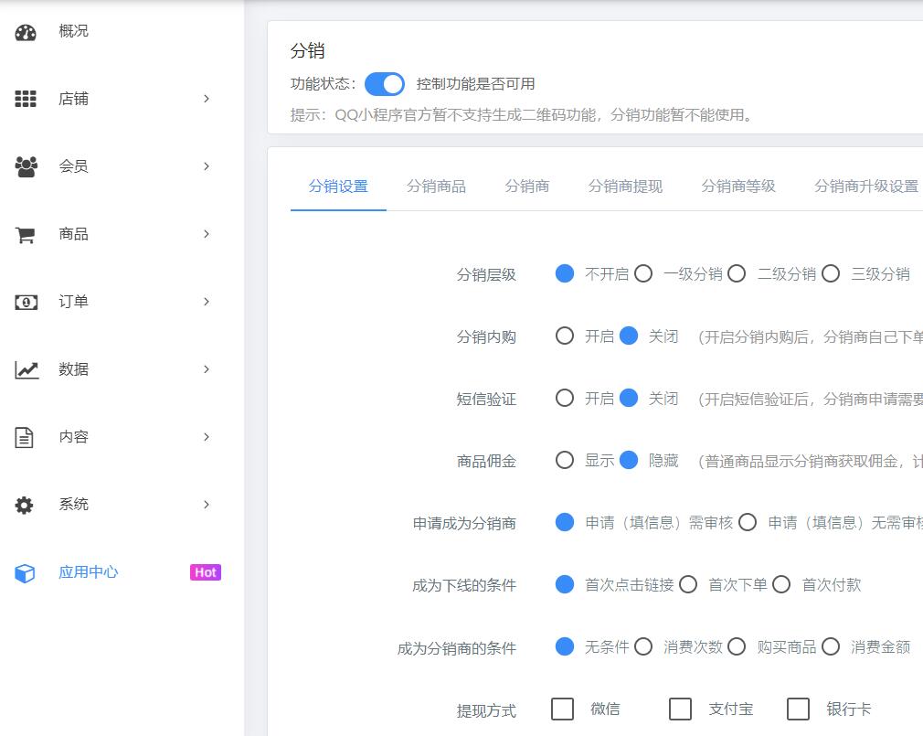Switch to the 分销商品 tab
Screen dimensions: 923x736
(436, 187)
